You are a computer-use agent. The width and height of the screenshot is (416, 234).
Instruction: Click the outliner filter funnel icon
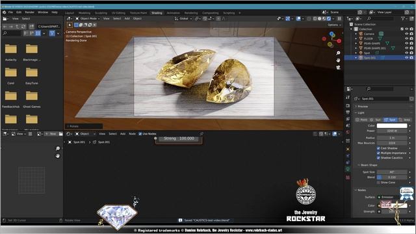(403, 18)
